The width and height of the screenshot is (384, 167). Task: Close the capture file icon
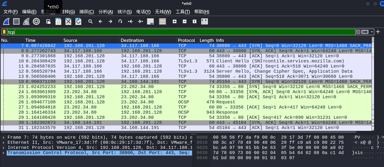point(68,21)
